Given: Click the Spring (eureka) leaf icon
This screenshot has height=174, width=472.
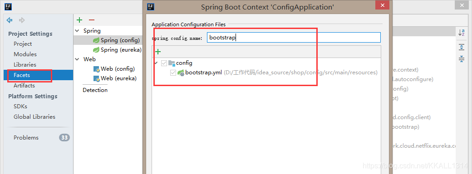Looking at the screenshot, I should tap(96, 49).
